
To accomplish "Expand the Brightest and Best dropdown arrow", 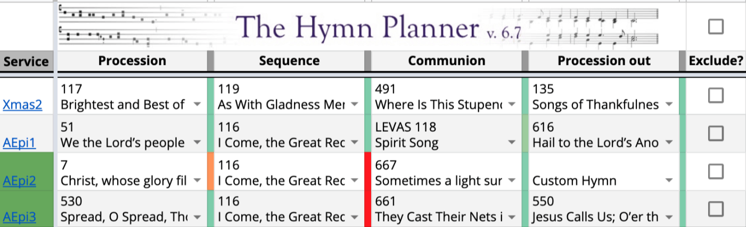I will [x=197, y=105].
